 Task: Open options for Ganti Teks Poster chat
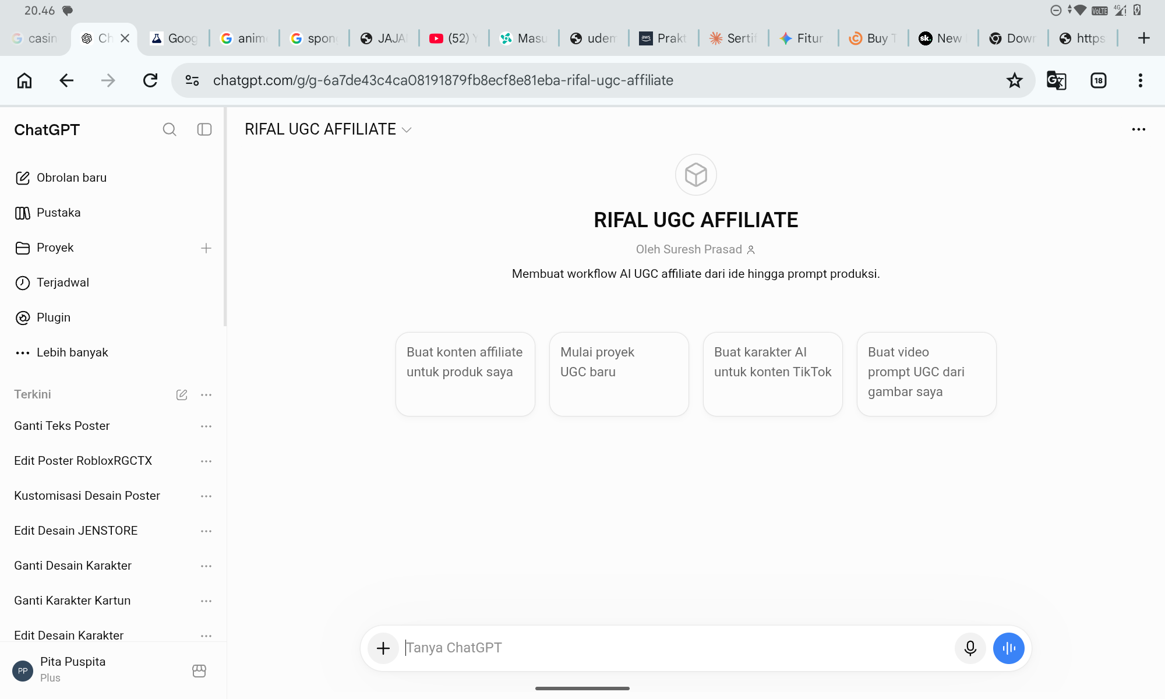tap(206, 426)
